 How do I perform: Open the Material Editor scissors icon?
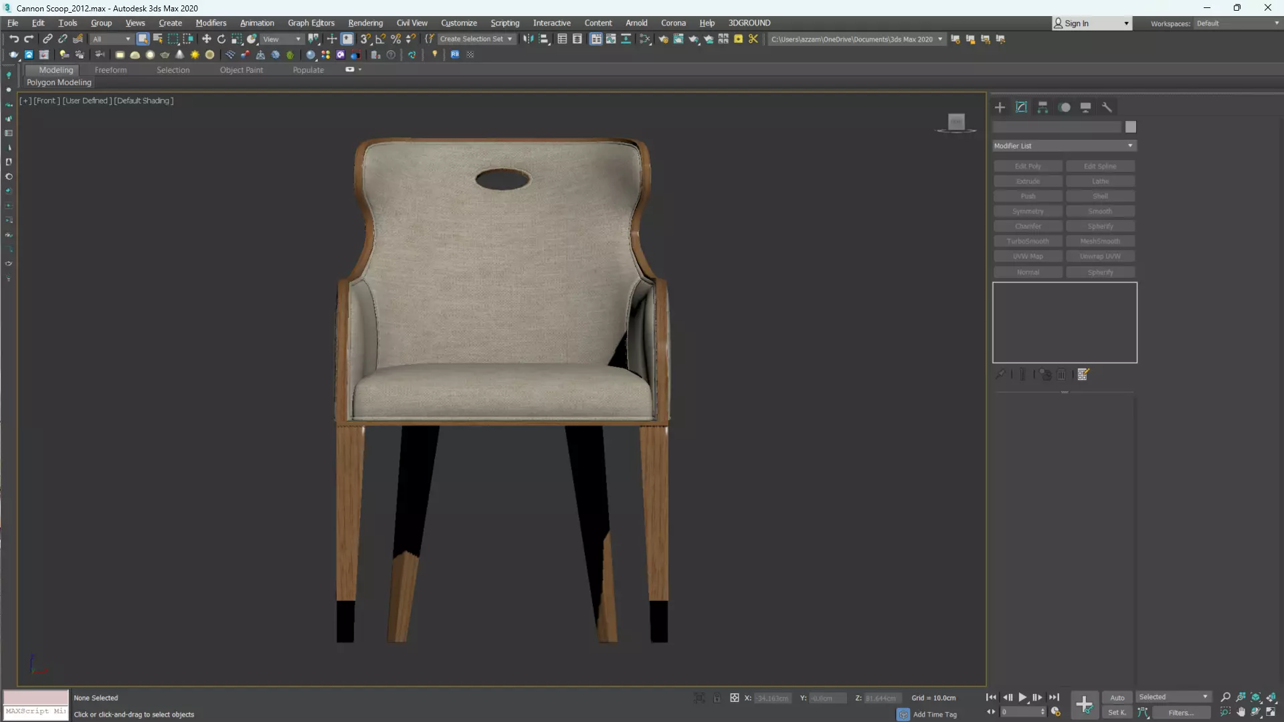[x=753, y=39]
